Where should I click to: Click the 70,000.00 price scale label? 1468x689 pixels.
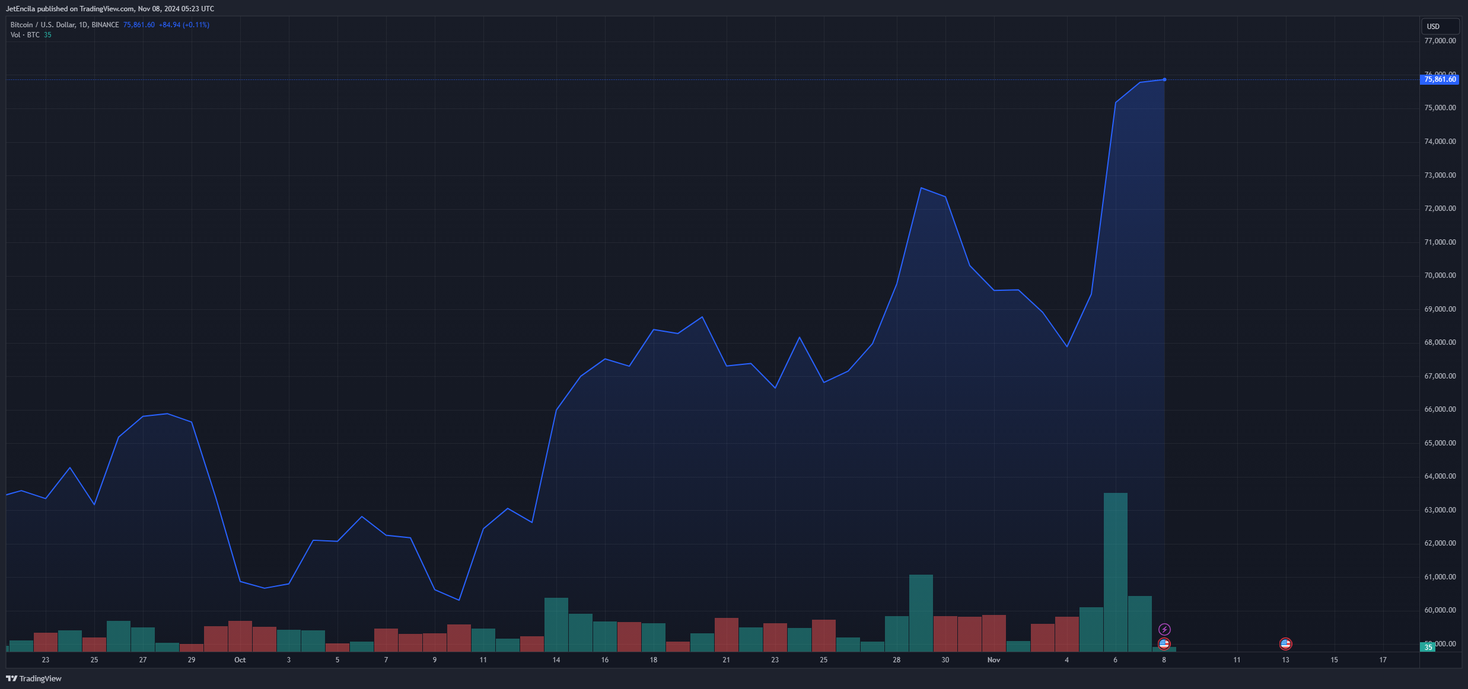click(x=1440, y=275)
